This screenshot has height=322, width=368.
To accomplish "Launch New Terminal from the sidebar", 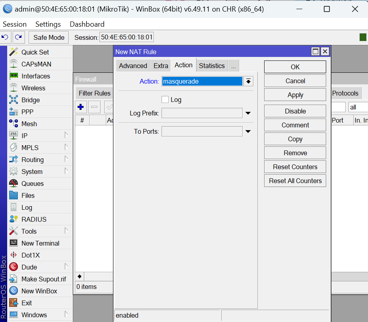I will [x=40, y=243].
